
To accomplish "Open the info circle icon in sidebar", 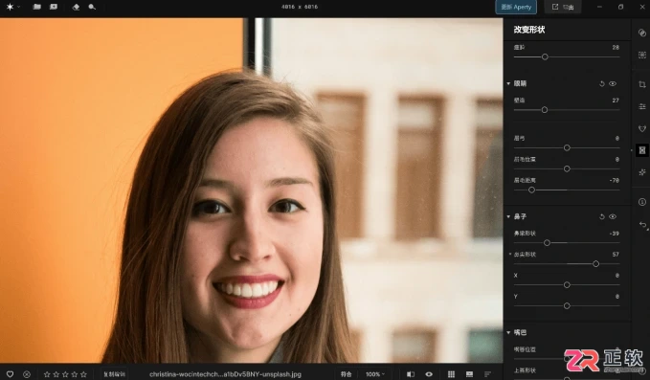I will tap(642, 202).
